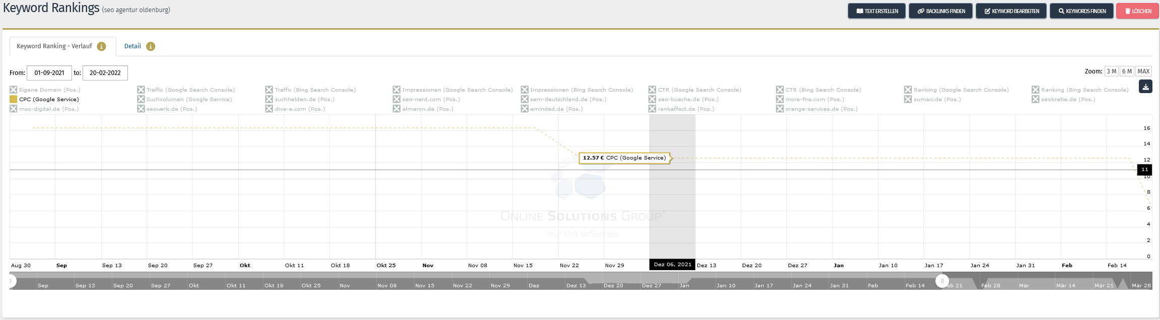Click Okt 25 axis label
This screenshot has height=320, width=1160.
pyautogui.click(x=386, y=266)
